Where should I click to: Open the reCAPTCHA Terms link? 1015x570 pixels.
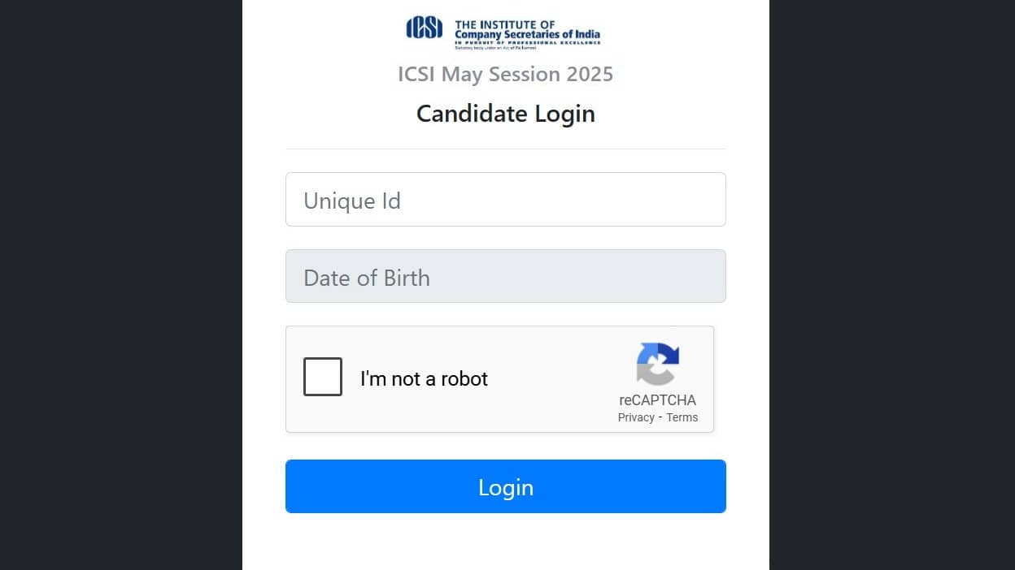tap(682, 417)
